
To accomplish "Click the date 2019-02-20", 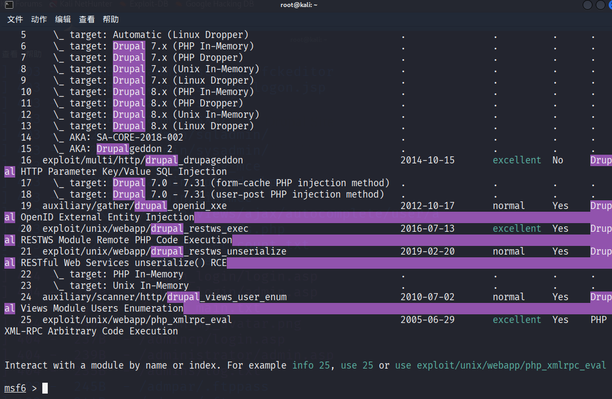I will [x=428, y=251].
